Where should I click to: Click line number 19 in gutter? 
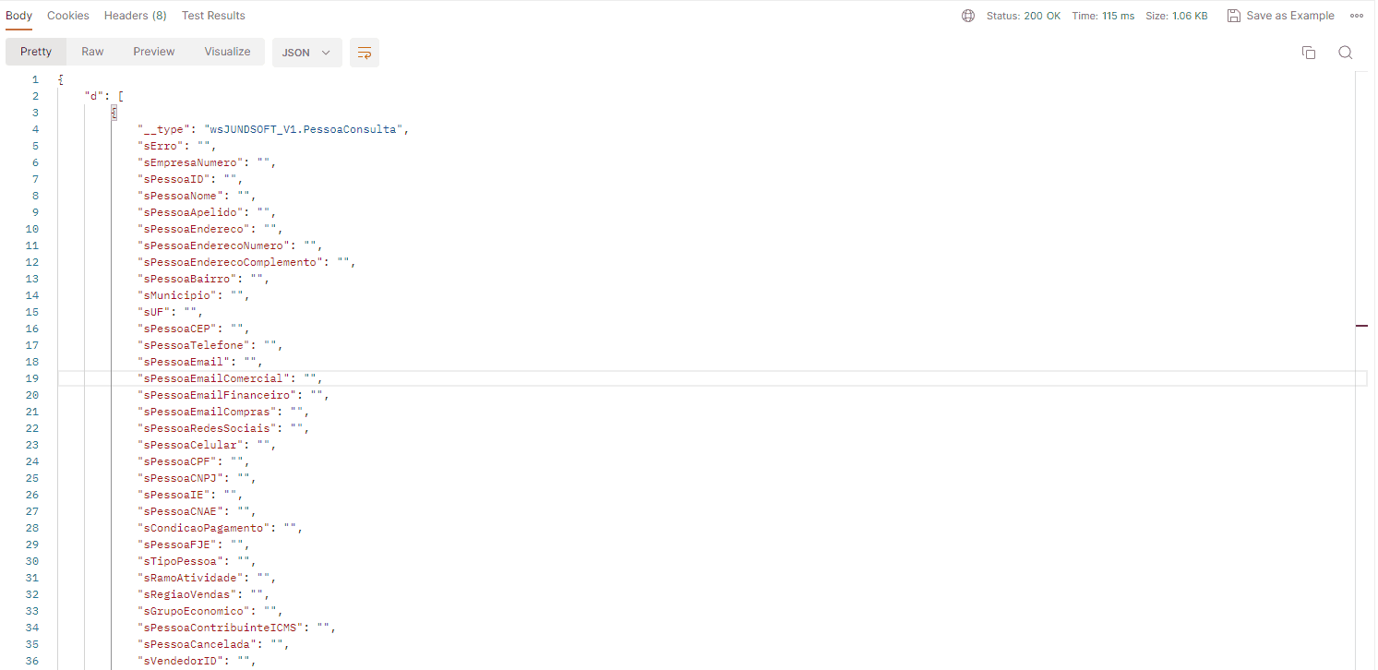click(x=32, y=378)
